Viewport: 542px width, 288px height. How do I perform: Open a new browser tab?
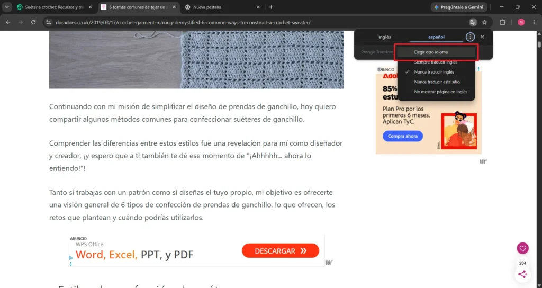(272, 7)
